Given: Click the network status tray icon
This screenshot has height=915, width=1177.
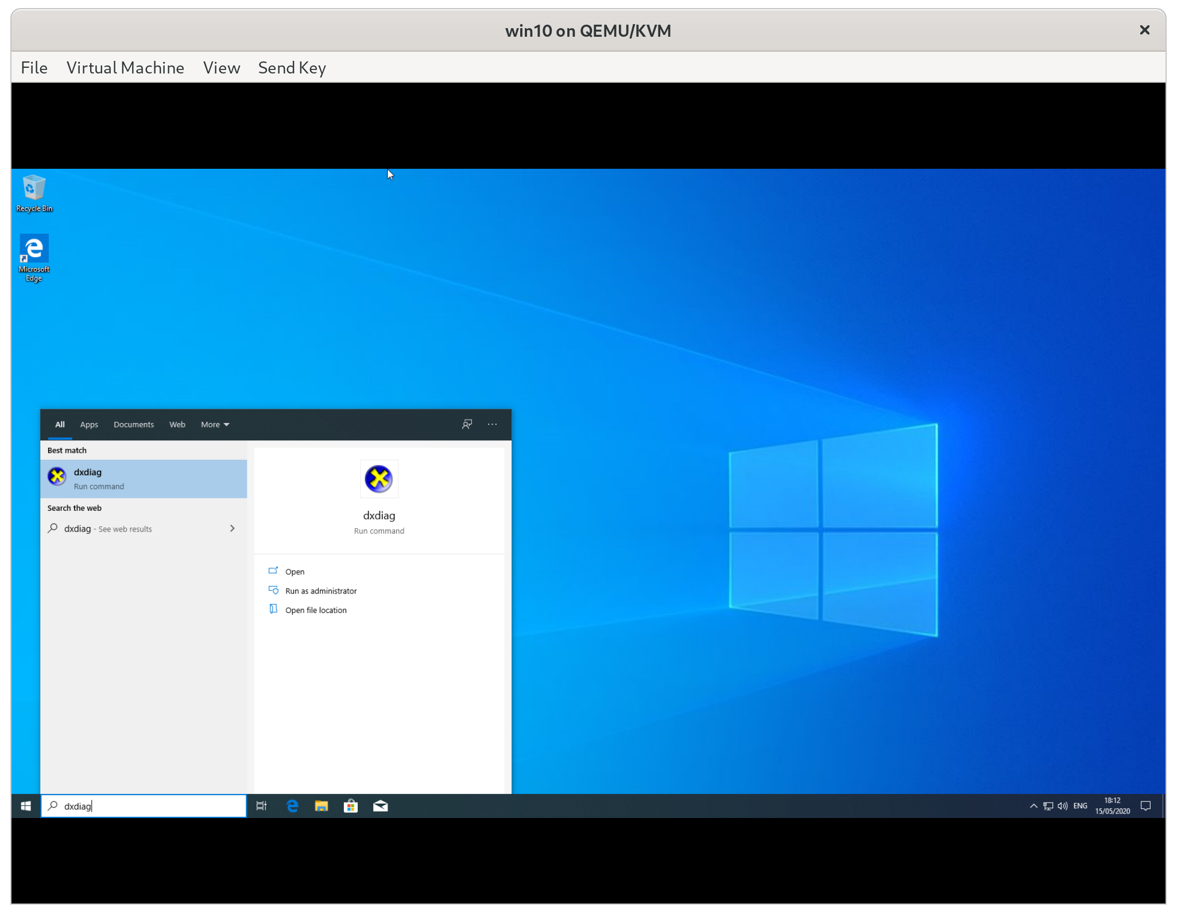Looking at the screenshot, I should 1047,805.
